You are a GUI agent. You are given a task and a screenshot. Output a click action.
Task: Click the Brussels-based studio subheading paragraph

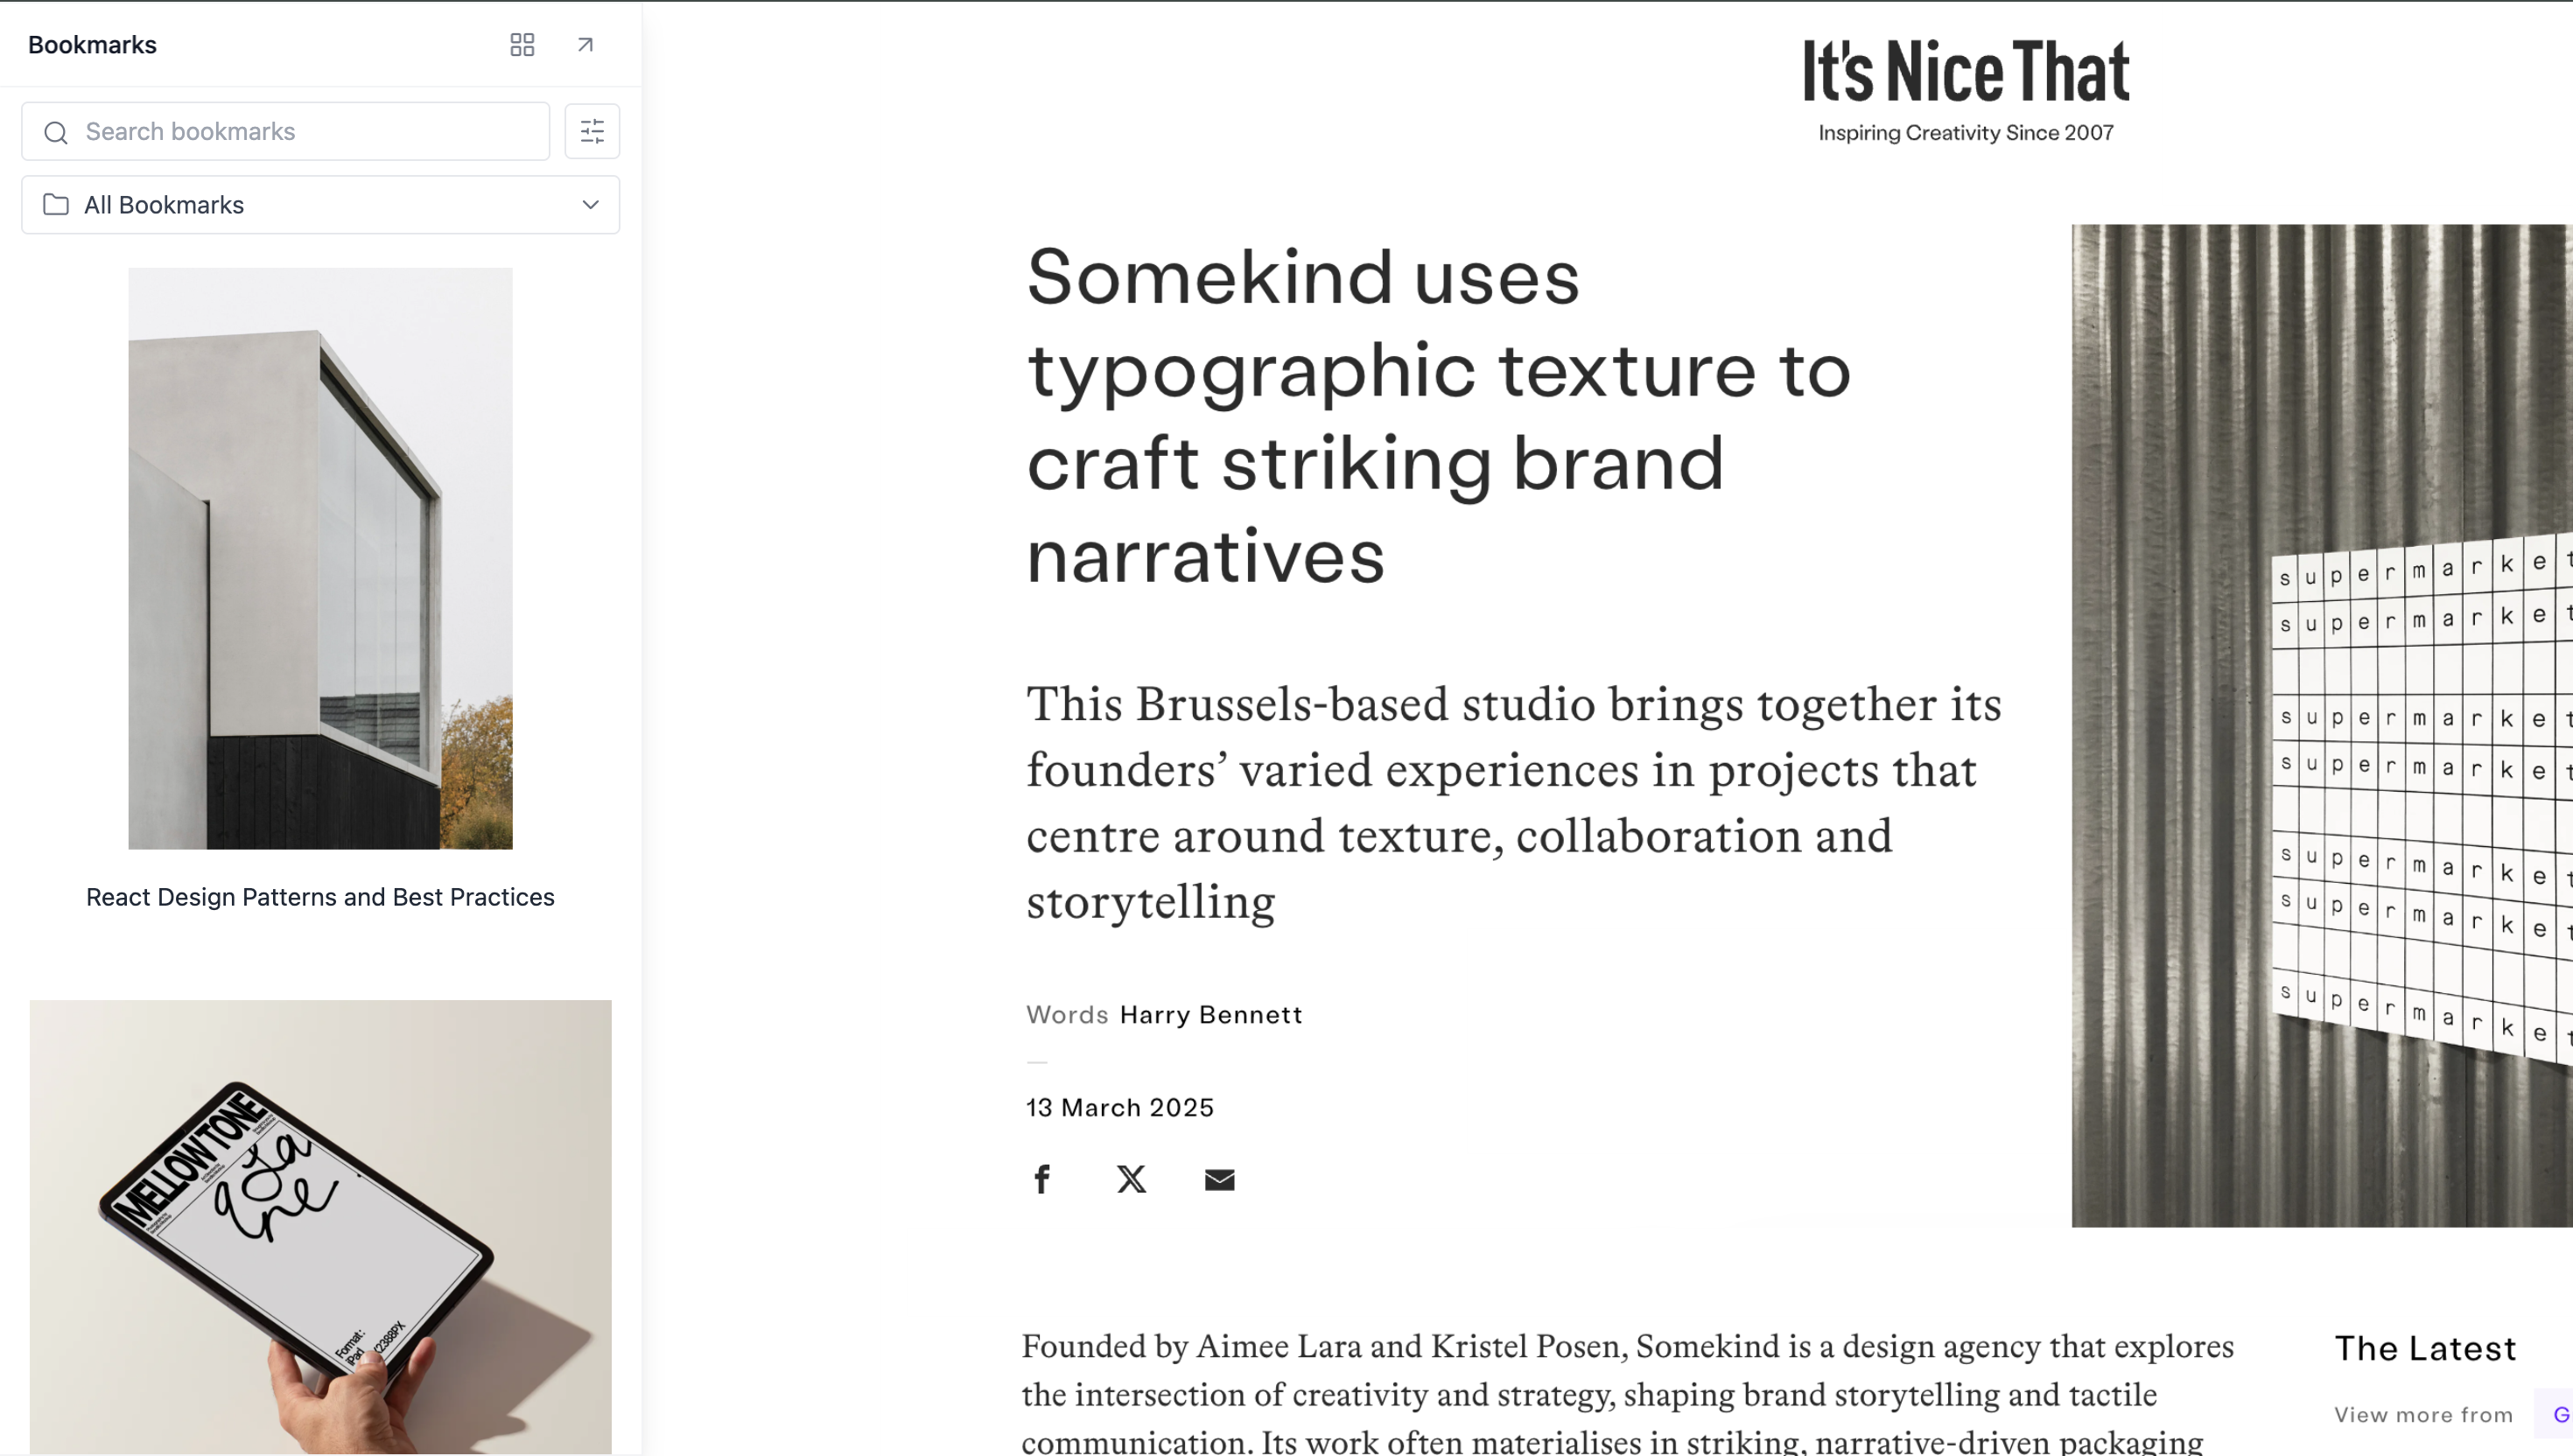click(1514, 803)
